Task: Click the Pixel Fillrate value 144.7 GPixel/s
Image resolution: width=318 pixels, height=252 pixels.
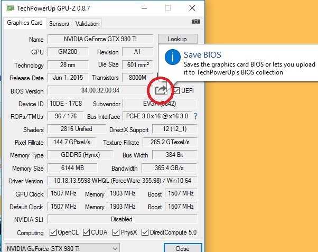Action: (72, 142)
